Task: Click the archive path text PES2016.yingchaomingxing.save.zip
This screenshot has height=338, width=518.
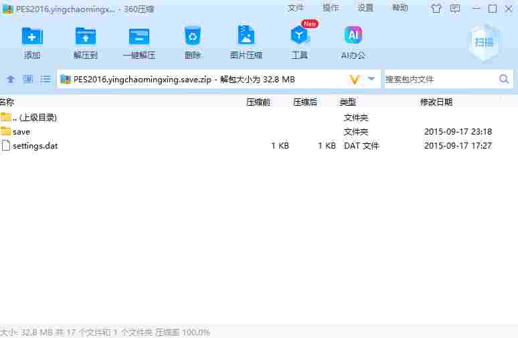Action: coord(143,80)
